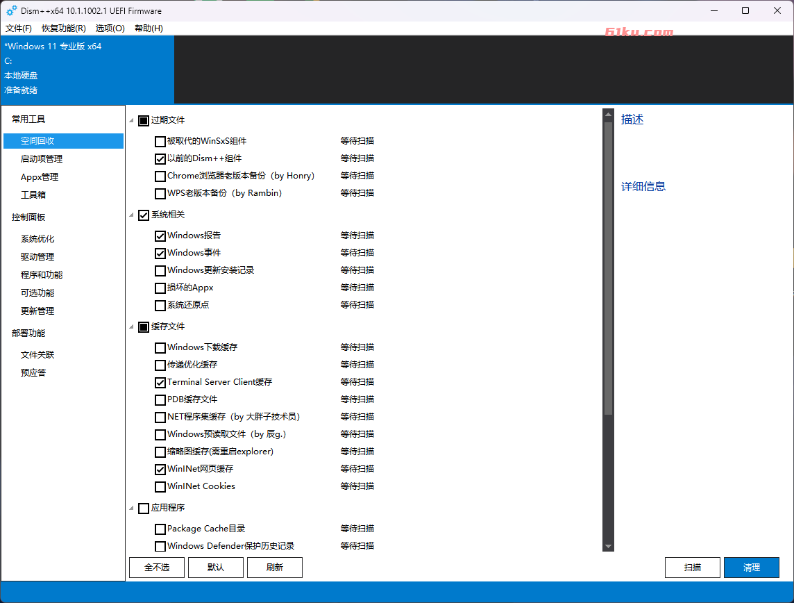
Task: Click the 控制面板 section heading
Action: click(29, 217)
